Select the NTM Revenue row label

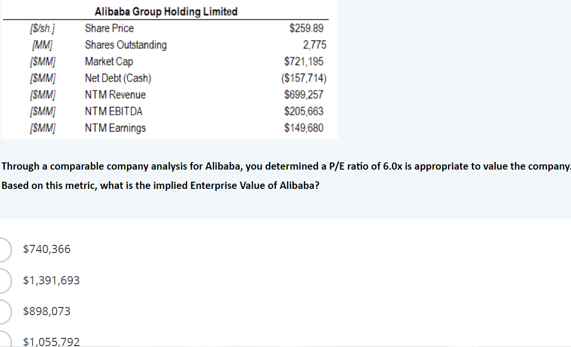[115, 94]
